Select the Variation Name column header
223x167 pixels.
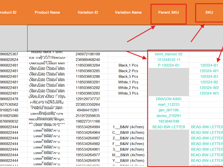128,12
